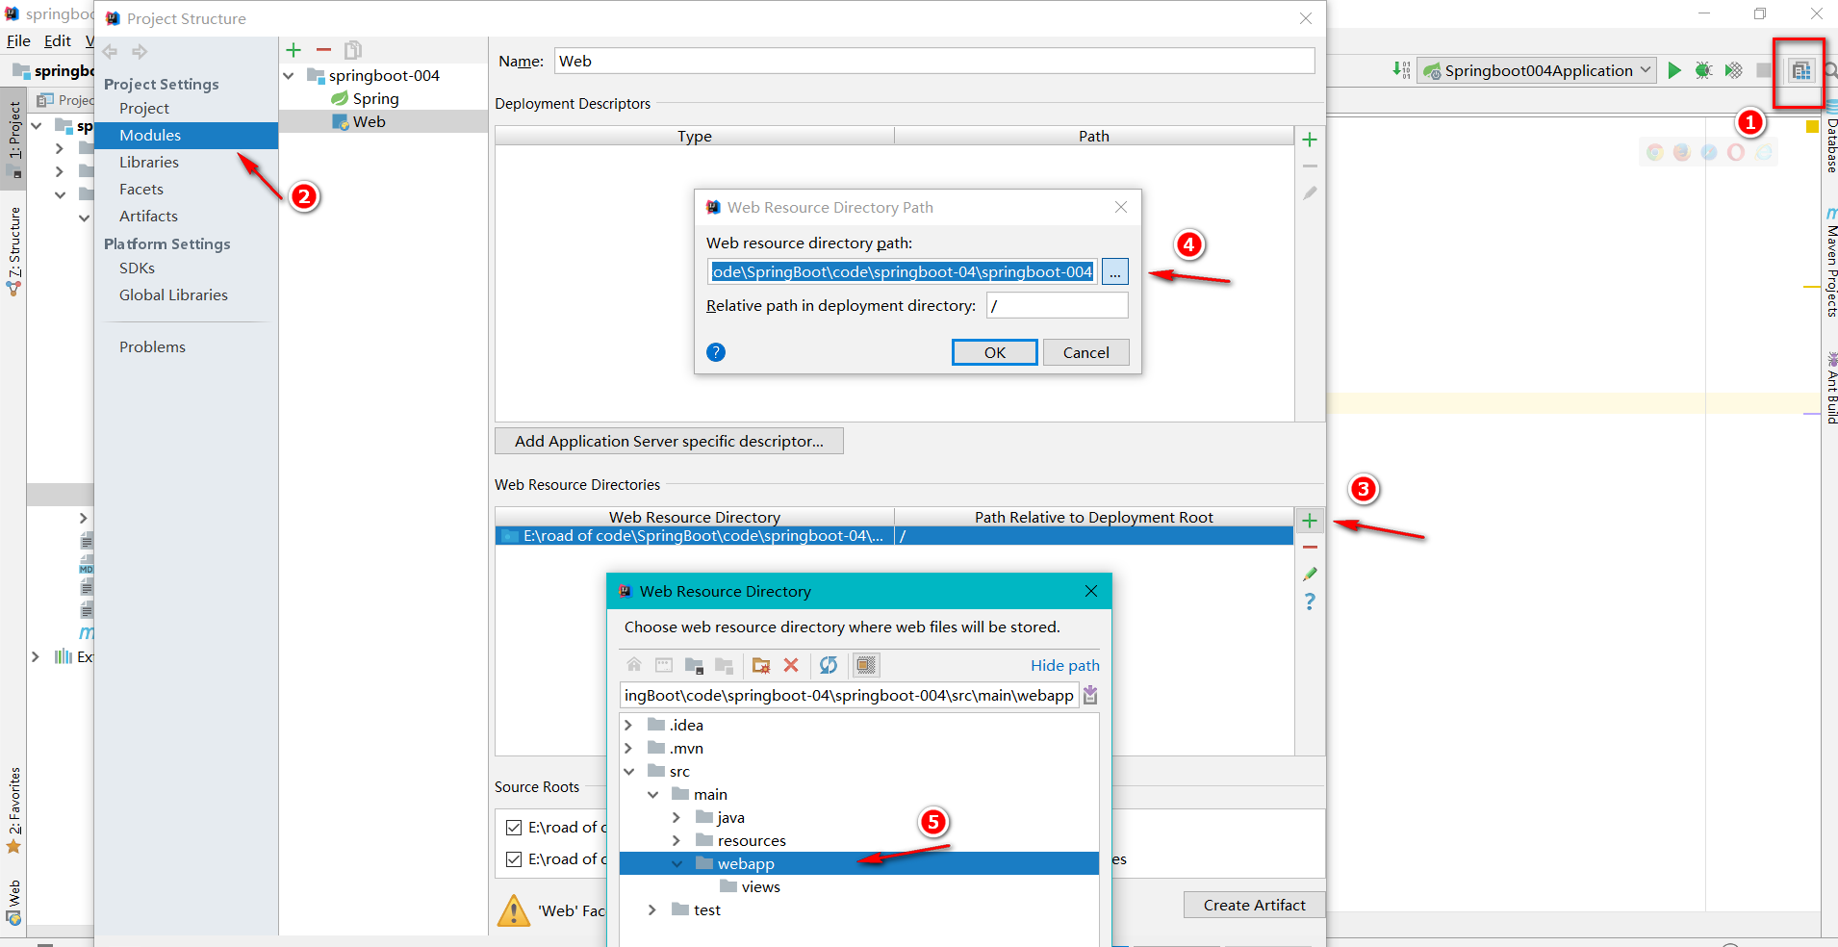
Task: Copy the selected module item
Action: [x=353, y=50]
